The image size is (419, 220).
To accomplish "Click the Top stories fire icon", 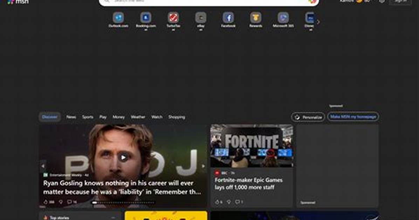I will click(46, 218).
